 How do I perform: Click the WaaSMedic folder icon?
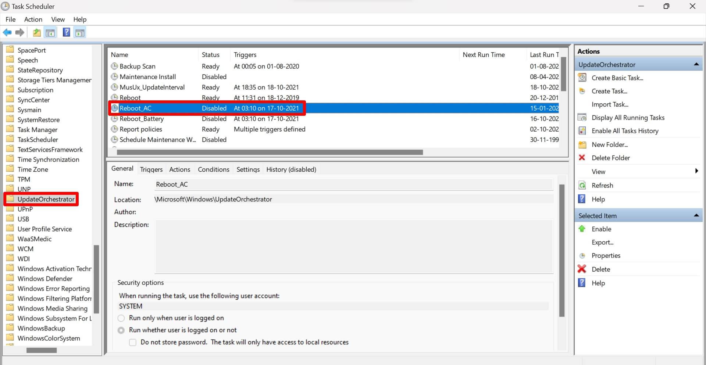[x=10, y=239]
